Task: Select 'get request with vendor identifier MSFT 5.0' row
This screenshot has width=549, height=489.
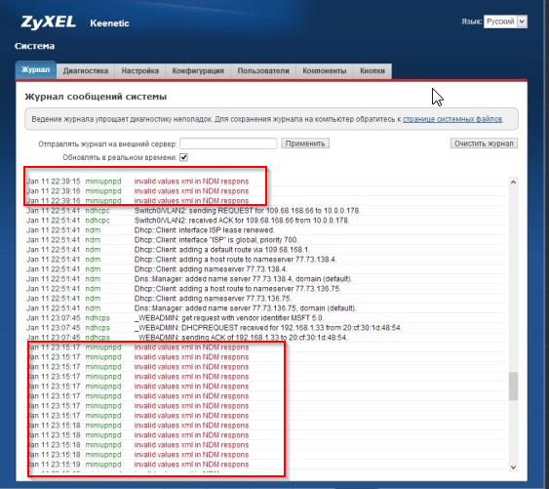Action: (x=266, y=318)
